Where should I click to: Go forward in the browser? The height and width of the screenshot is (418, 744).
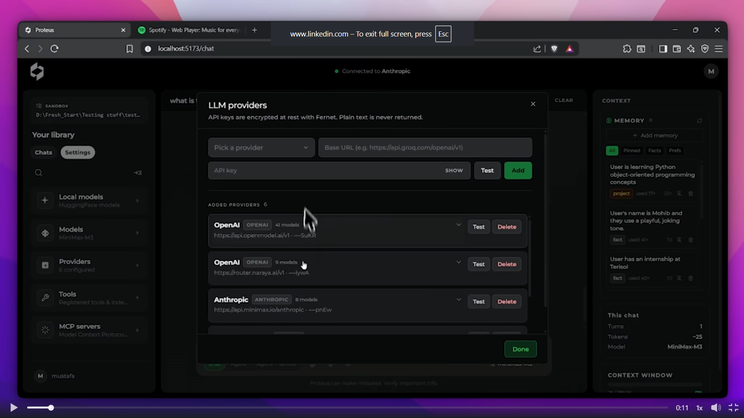[40, 49]
